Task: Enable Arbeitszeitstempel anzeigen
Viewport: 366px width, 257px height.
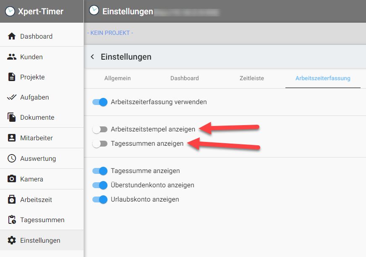Action: (100, 129)
